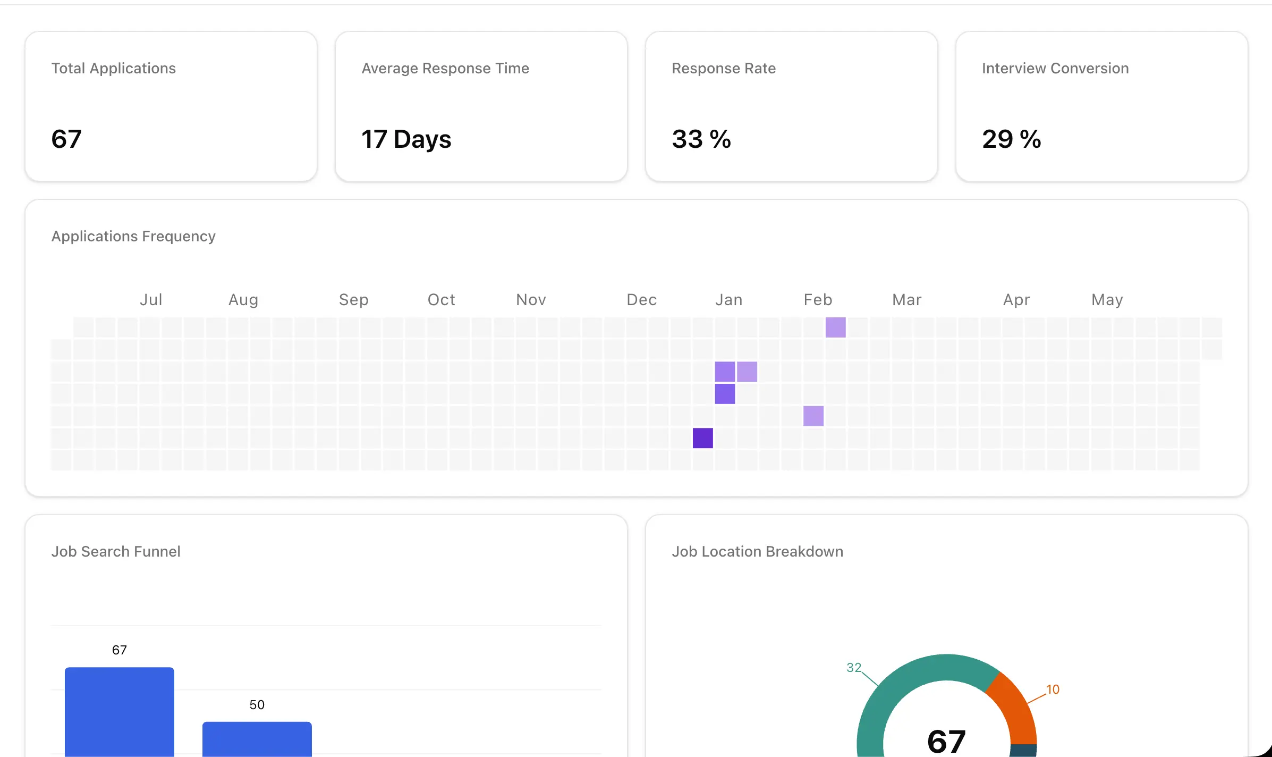Click the lone purple cell in fifth heatmap row

(813, 416)
